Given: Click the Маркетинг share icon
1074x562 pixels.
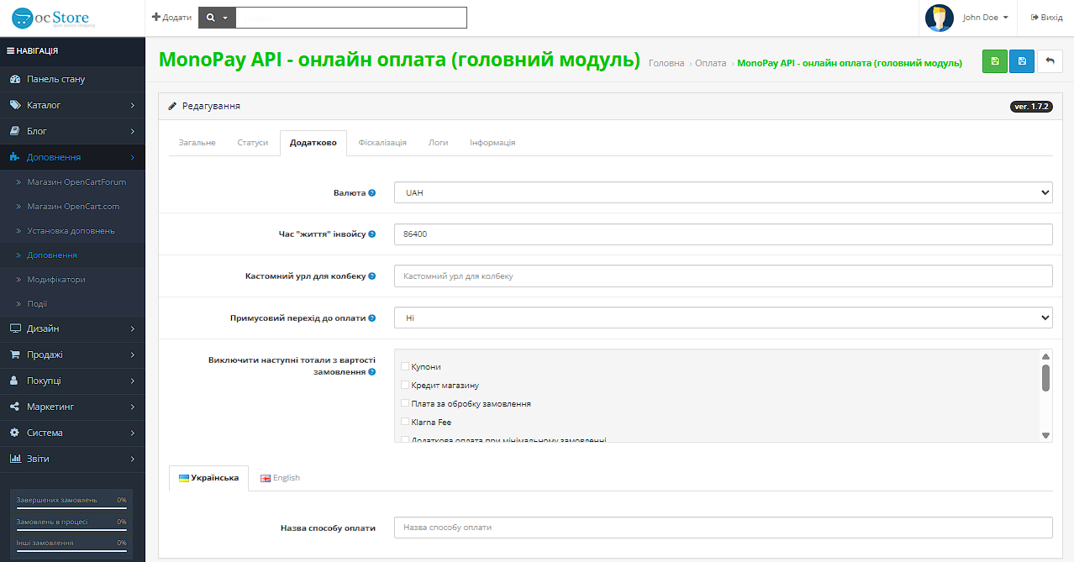Looking at the screenshot, I should 14,407.
